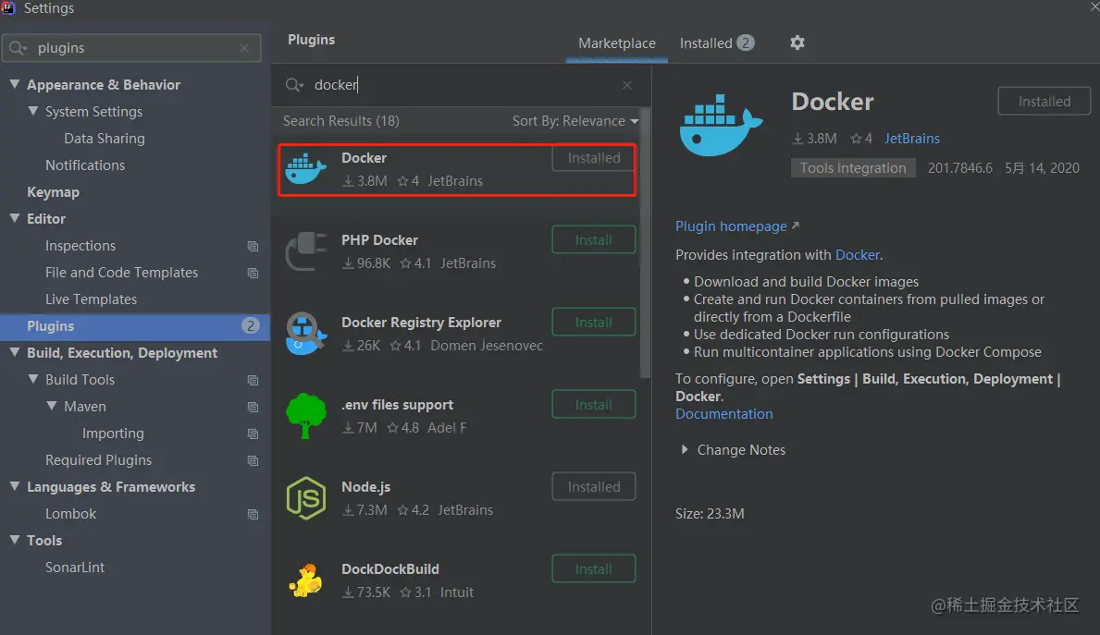Click the plugins settings gear icon
The image size is (1100, 635).
(797, 43)
